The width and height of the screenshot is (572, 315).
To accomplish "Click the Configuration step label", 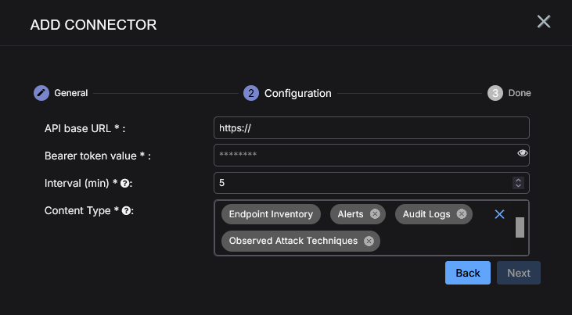I will coord(297,93).
